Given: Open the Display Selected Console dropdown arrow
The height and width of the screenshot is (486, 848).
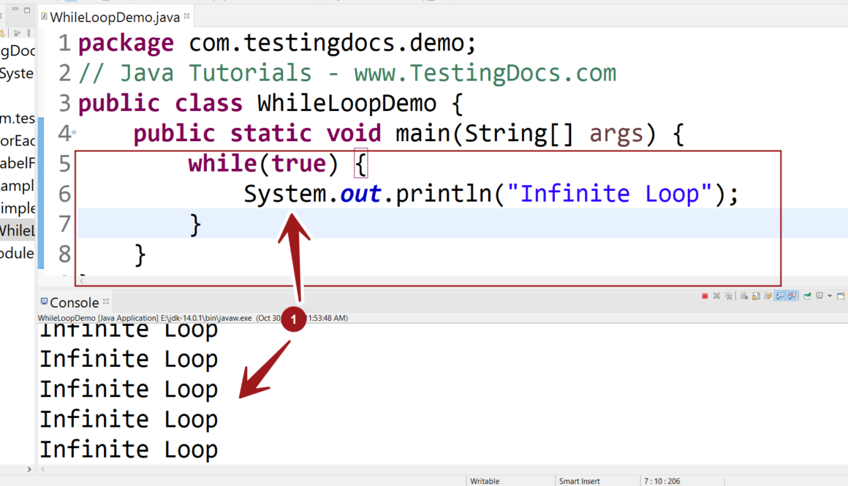Looking at the screenshot, I should point(829,296).
